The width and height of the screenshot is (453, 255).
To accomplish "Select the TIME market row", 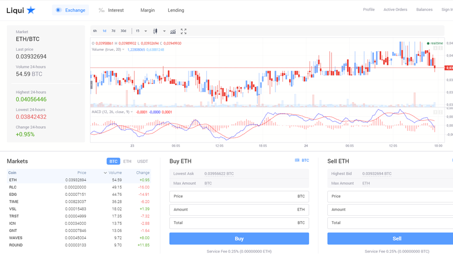I will [x=79, y=202].
